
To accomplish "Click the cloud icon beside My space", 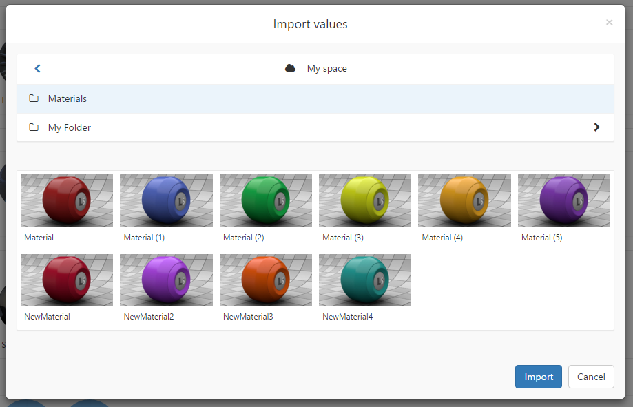I will (x=290, y=68).
